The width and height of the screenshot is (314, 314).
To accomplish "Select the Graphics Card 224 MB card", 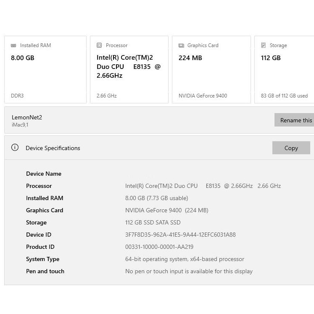I will pyautogui.click(x=211, y=69).
